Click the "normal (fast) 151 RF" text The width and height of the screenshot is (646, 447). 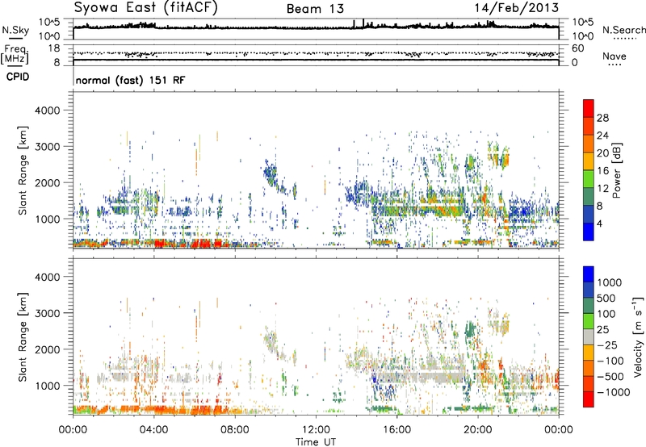(x=131, y=80)
